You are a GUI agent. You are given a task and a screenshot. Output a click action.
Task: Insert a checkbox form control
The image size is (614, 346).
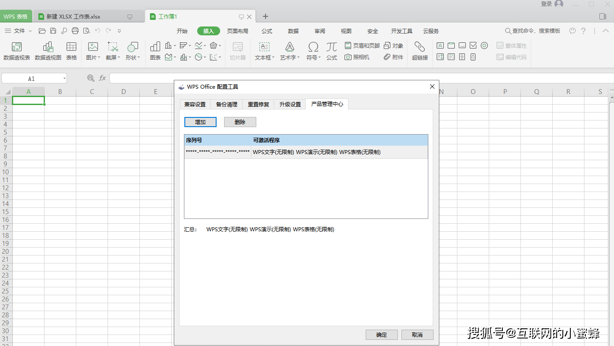pyautogui.click(x=473, y=45)
